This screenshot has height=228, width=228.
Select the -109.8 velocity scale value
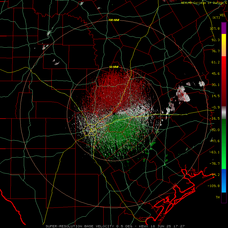pos(214,186)
